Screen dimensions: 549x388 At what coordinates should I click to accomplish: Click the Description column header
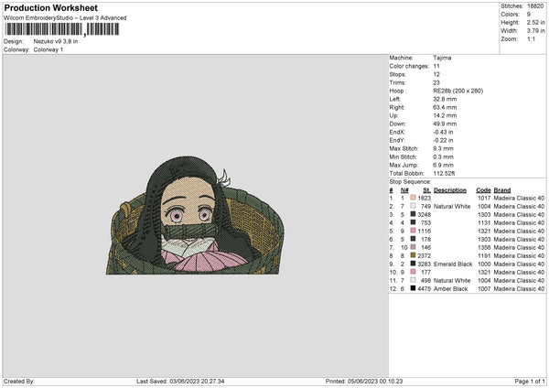[449, 190]
